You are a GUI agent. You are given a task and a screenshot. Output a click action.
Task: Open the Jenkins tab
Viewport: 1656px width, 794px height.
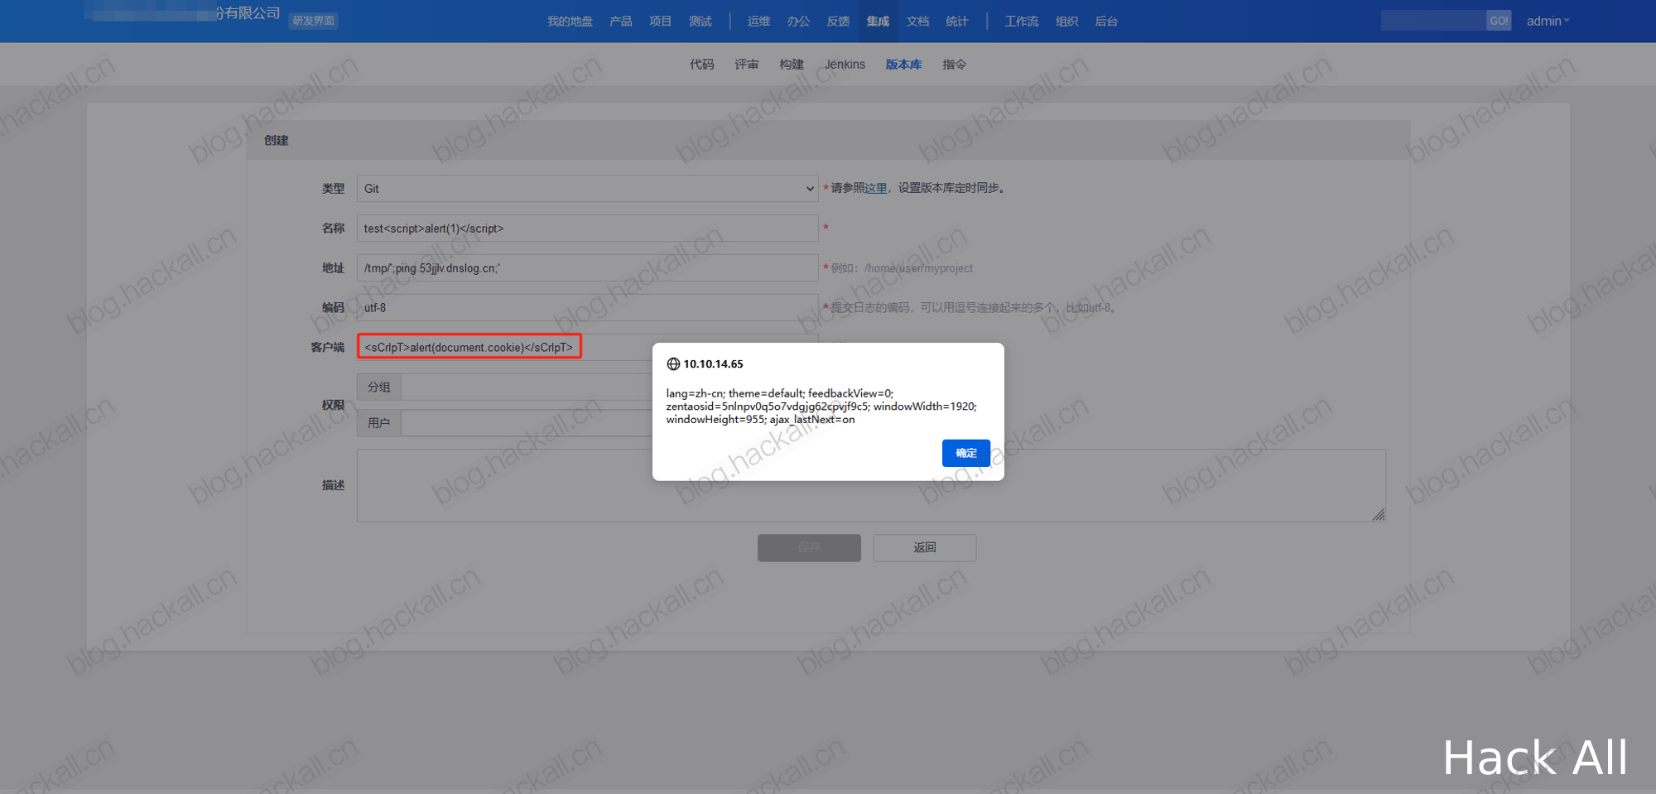tap(845, 65)
